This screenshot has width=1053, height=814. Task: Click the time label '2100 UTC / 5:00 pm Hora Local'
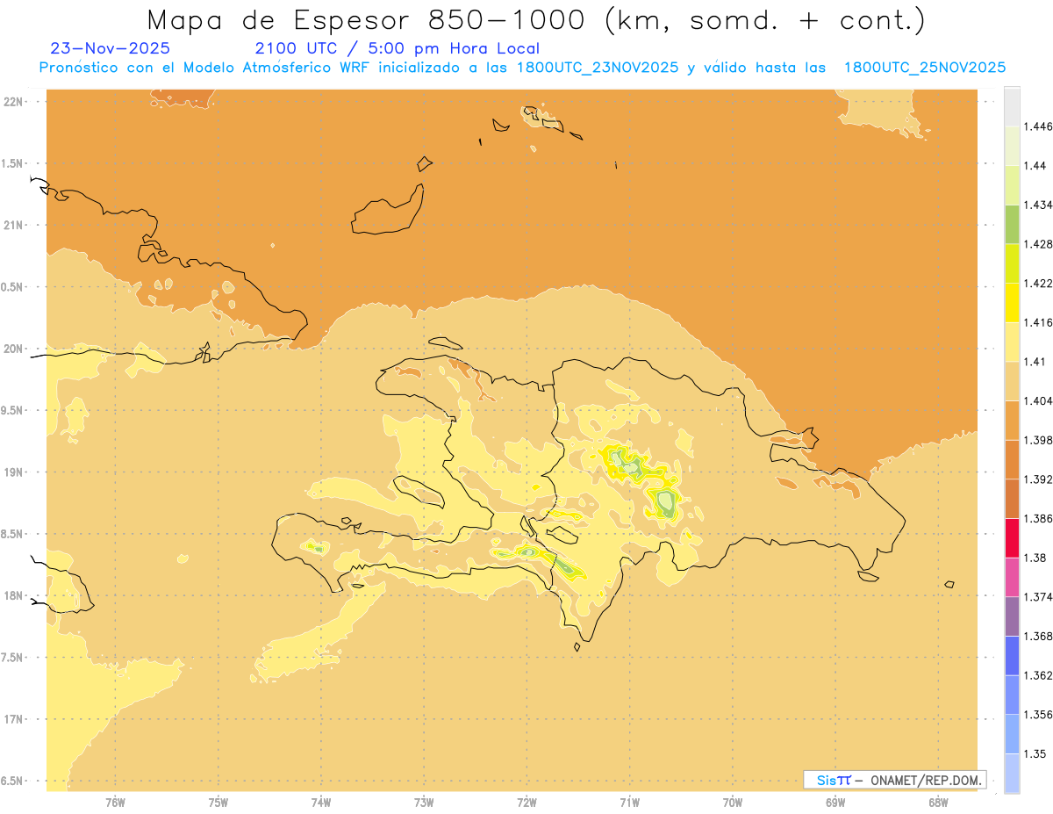click(x=397, y=49)
